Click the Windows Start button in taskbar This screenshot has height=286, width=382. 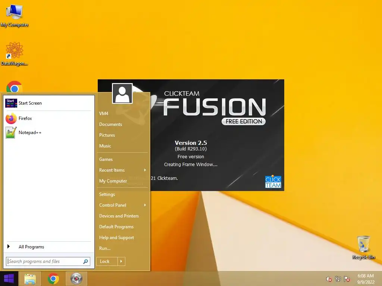[9, 279]
